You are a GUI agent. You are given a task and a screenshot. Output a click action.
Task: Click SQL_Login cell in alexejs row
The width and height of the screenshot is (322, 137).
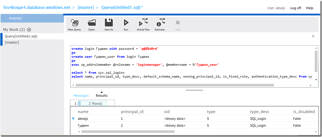click(x=258, y=119)
